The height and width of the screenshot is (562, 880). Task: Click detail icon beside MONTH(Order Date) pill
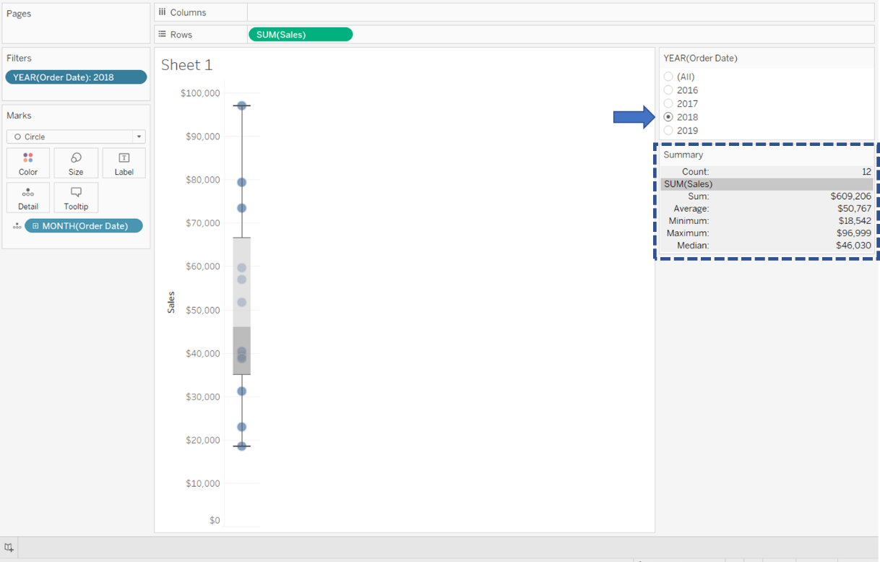pyautogui.click(x=17, y=226)
